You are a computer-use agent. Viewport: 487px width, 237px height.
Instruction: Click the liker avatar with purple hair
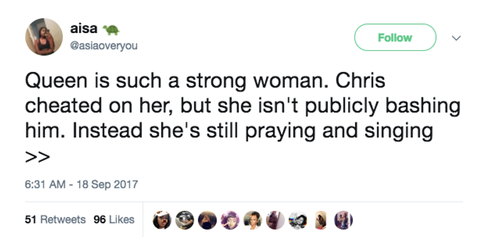tap(230, 220)
